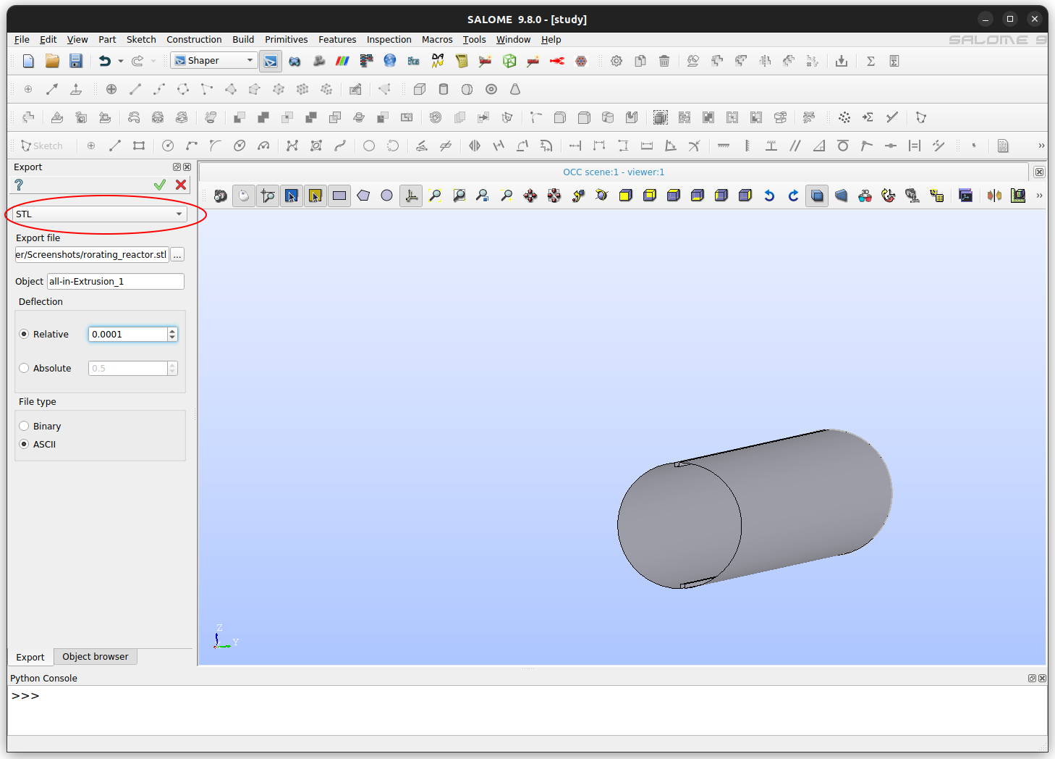Decrease the Relative deflection value
Viewport: 1055px width, 759px height.
tap(172, 337)
